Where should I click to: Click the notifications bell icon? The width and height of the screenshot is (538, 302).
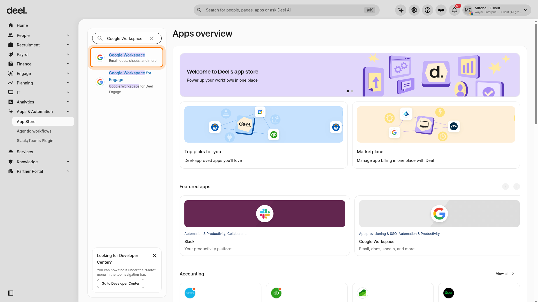point(454,10)
